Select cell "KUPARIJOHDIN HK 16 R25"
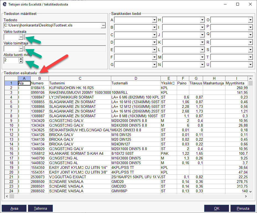 coord(80,88)
